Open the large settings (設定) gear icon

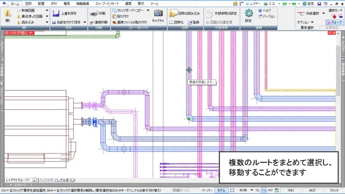249,13
